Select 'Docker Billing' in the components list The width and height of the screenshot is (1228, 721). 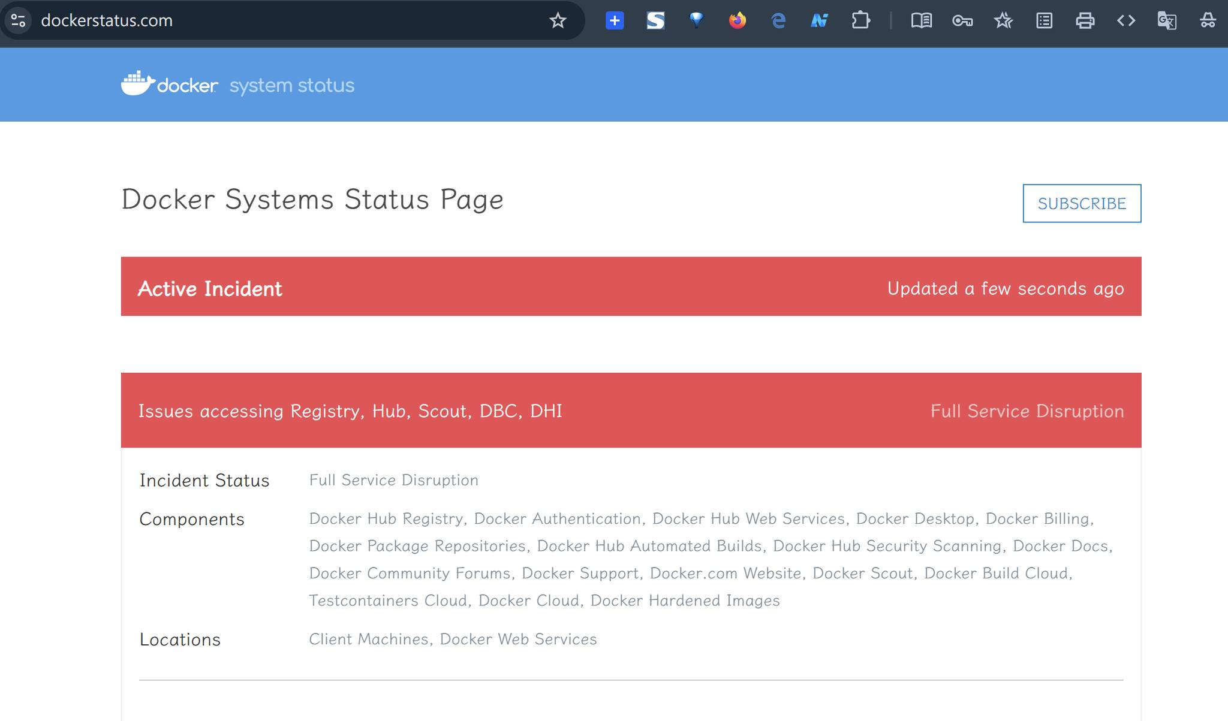(1037, 519)
